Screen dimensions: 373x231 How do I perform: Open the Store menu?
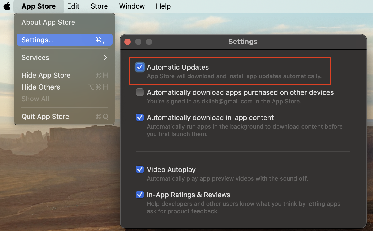pyautogui.click(x=99, y=6)
